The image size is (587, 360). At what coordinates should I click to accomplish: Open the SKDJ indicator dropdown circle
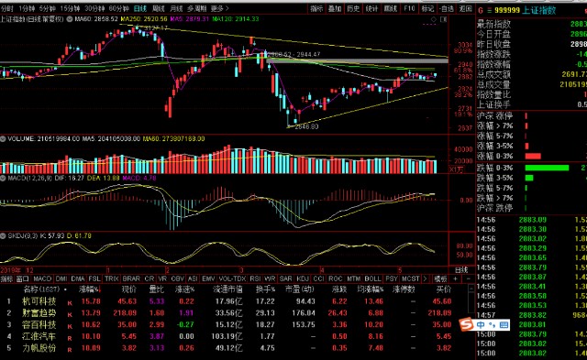point(3,236)
